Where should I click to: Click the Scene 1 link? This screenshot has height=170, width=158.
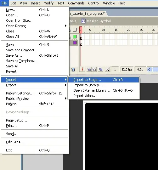73,21
